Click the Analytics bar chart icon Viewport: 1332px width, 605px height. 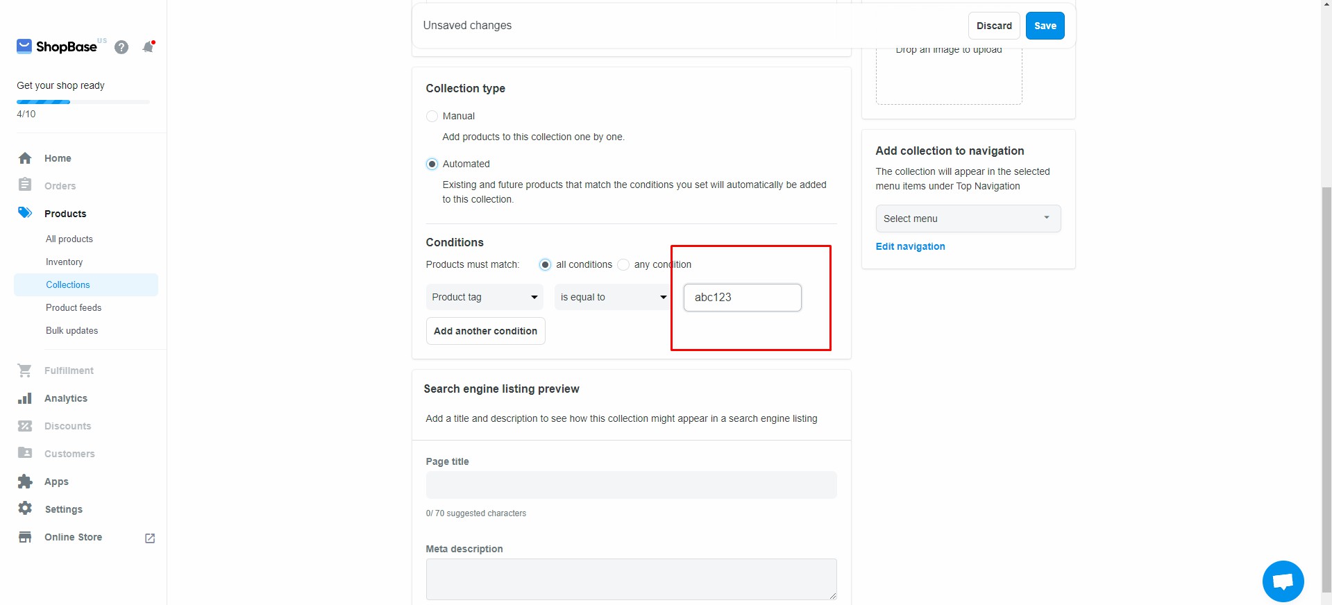pyautogui.click(x=25, y=398)
